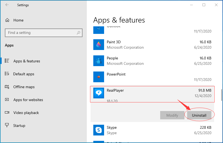
Task: Click the search magnifier icon
Action: (78, 33)
